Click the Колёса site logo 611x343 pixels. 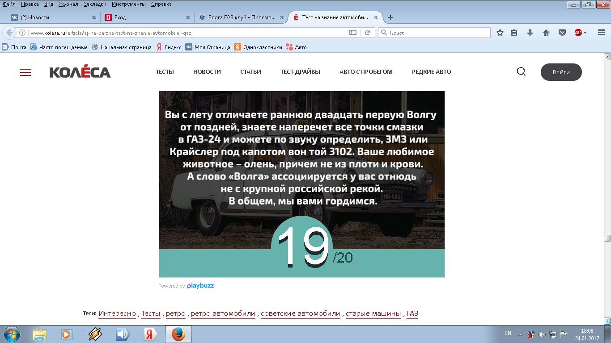[x=80, y=72]
